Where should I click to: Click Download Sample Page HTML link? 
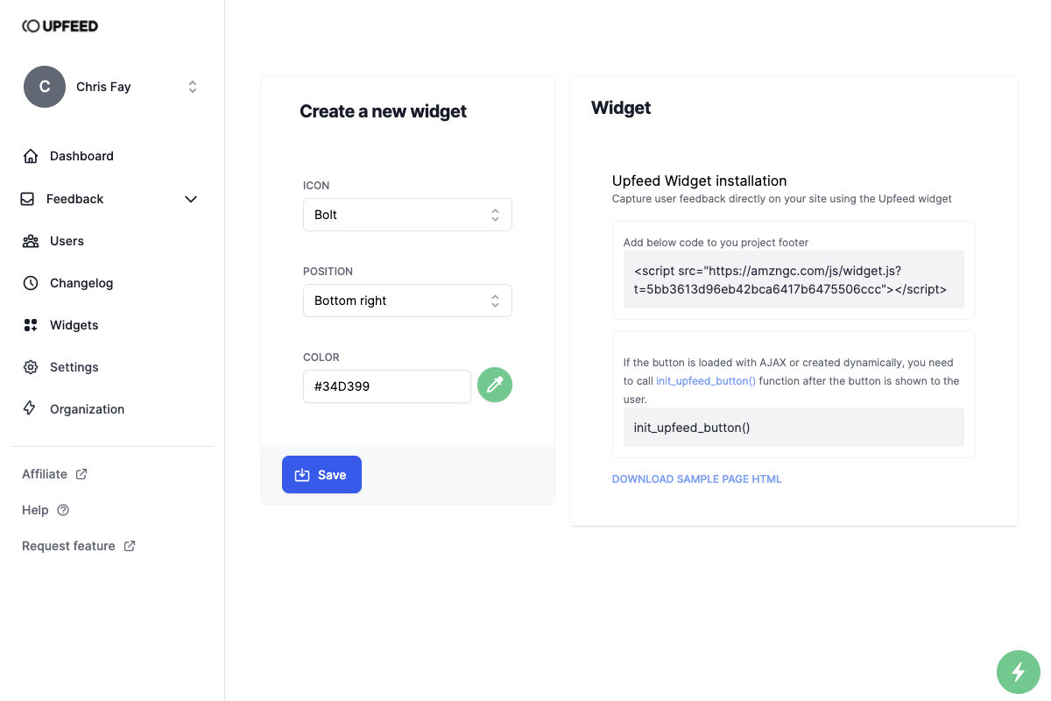[x=696, y=479]
